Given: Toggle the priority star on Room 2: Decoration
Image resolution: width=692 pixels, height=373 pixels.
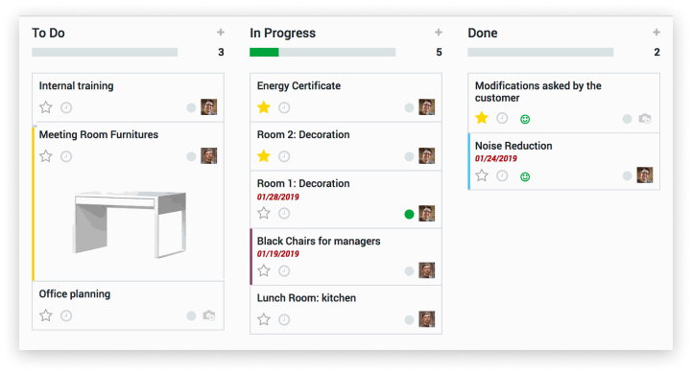Looking at the screenshot, I should [264, 156].
